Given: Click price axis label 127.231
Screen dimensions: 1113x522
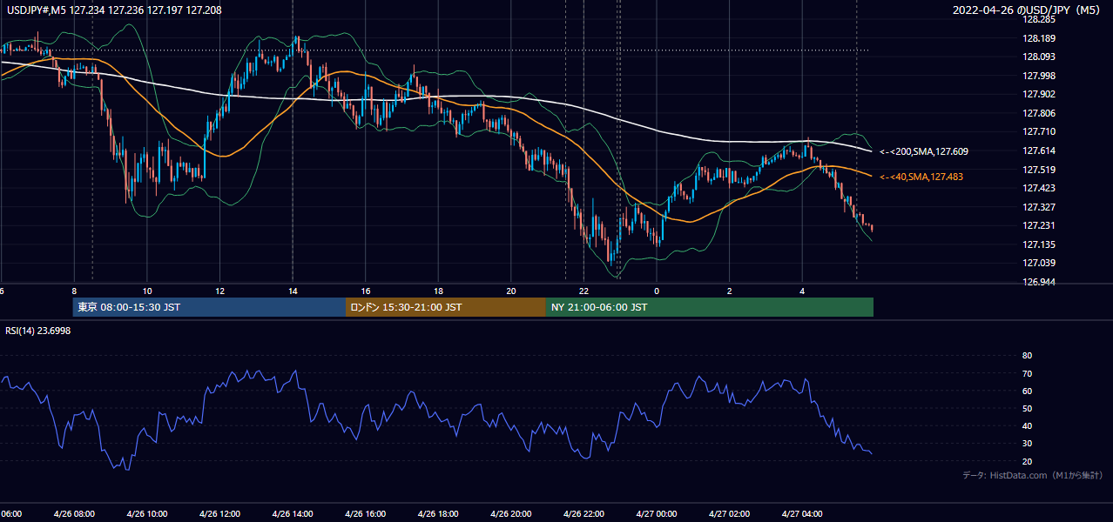Looking at the screenshot, I should (x=1038, y=225).
